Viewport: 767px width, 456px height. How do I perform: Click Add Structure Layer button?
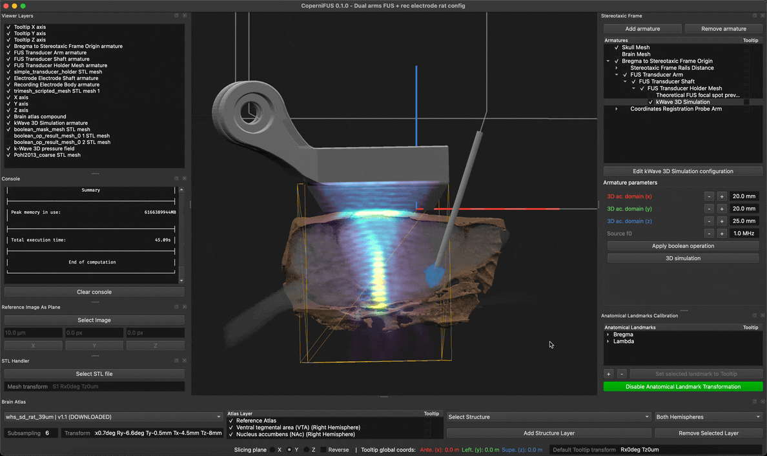549,433
